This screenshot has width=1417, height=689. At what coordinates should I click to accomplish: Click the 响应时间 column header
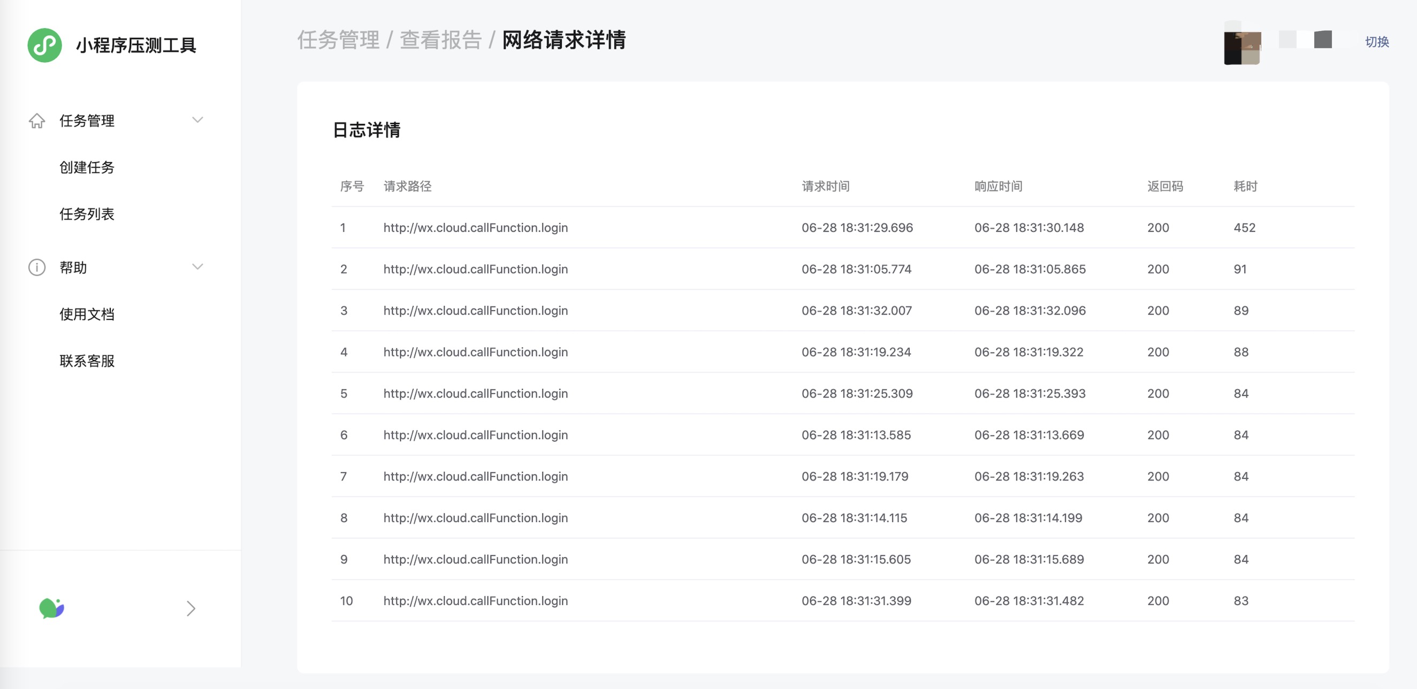point(999,186)
